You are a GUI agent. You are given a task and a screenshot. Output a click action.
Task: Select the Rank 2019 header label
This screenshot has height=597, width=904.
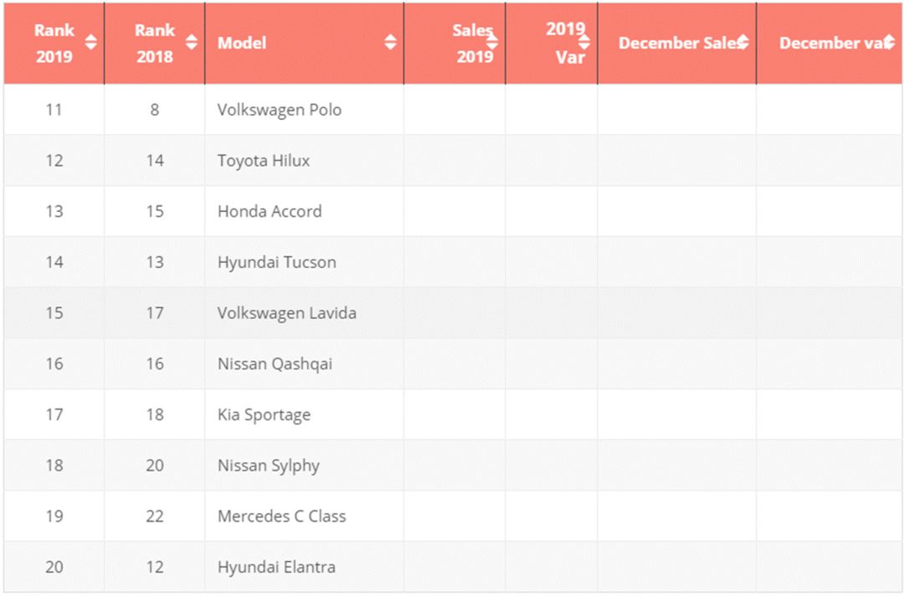coord(54,43)
